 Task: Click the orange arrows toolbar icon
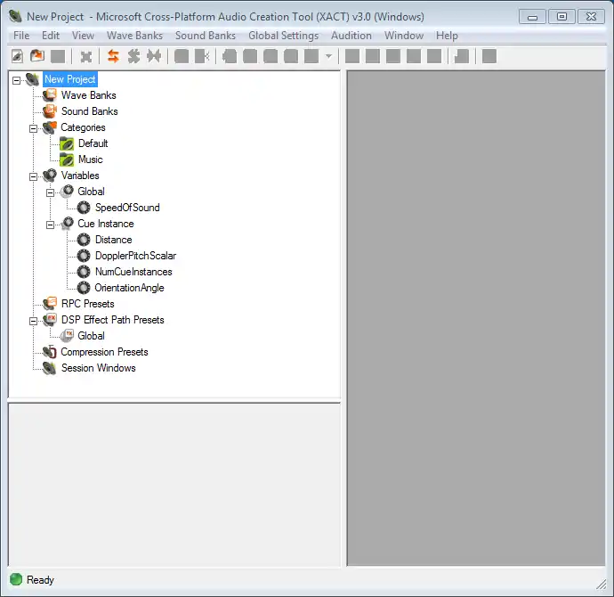113,56
